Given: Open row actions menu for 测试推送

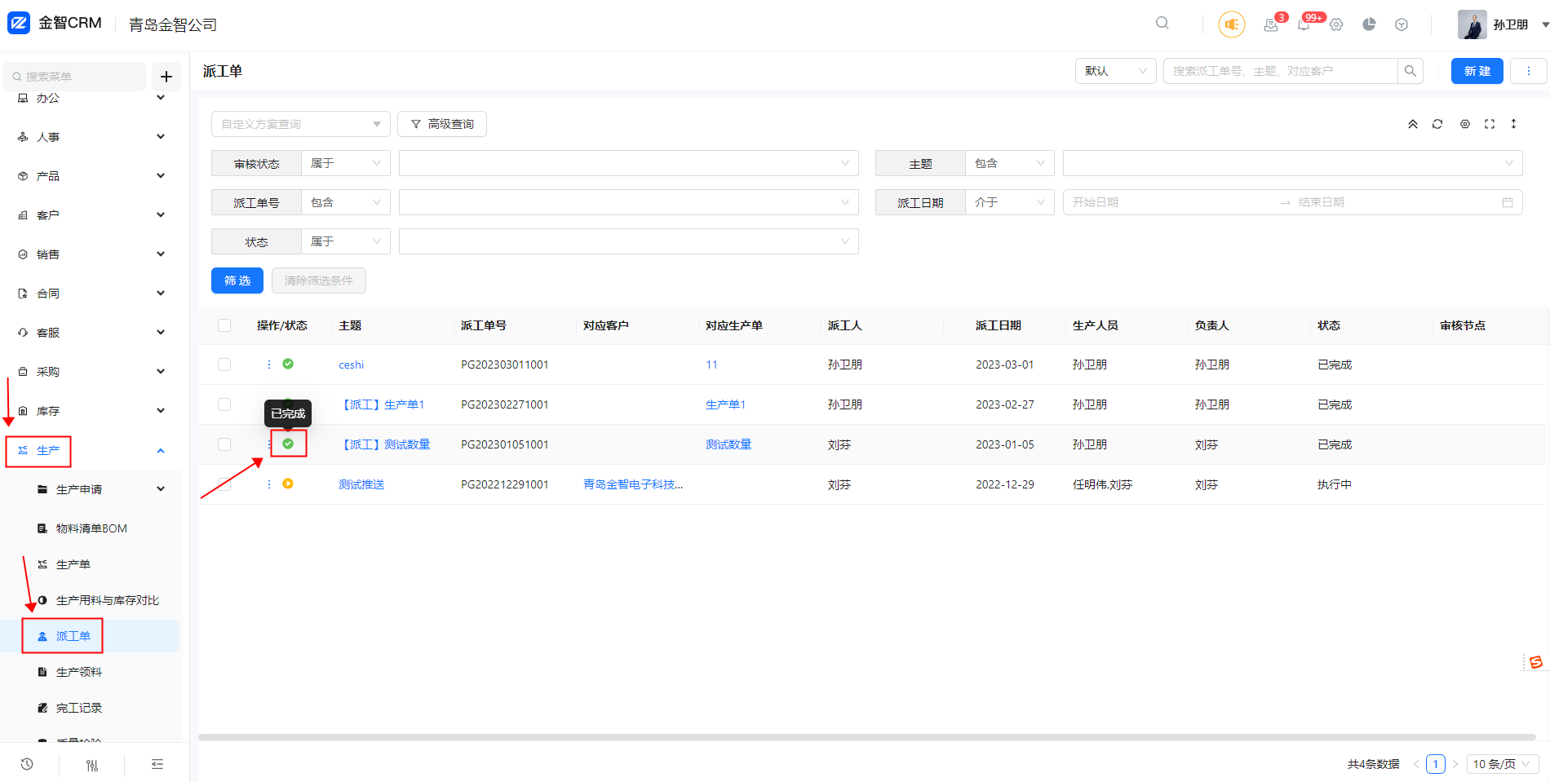Looking at the screenshot, I should (x=269, y=484).
